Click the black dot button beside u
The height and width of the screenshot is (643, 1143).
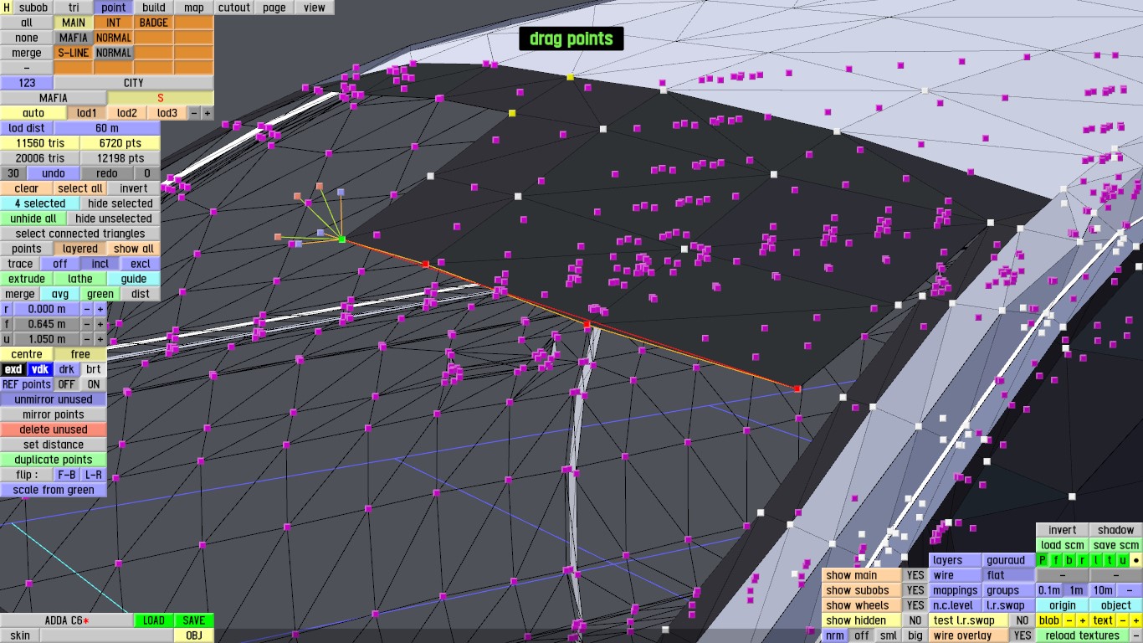tap(1135, 560)
